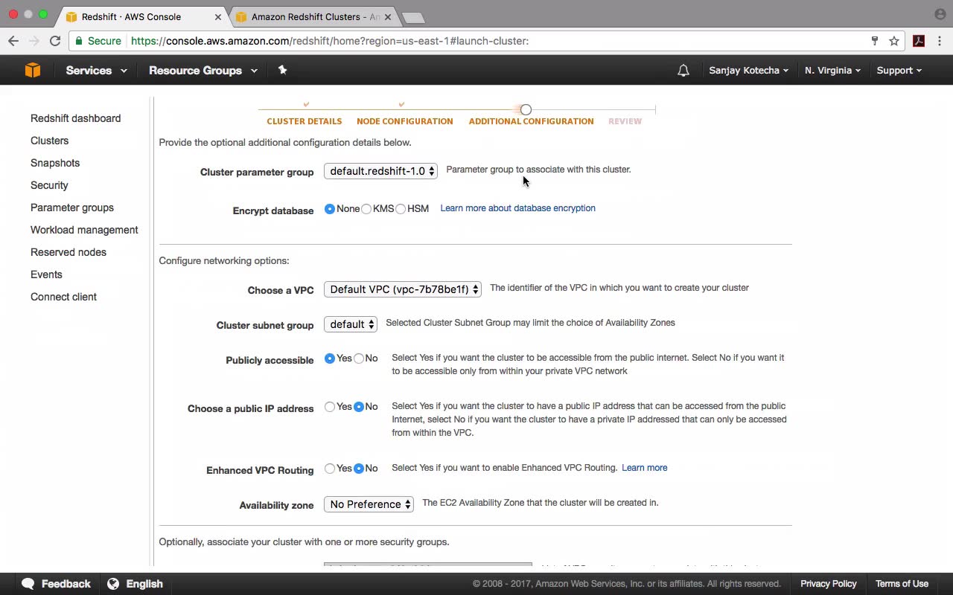Open Cluster parameter group dropdown
Image resolution: width=953 pixels, height=595 pixels.
pyautogui.click(x=380, y=171)
